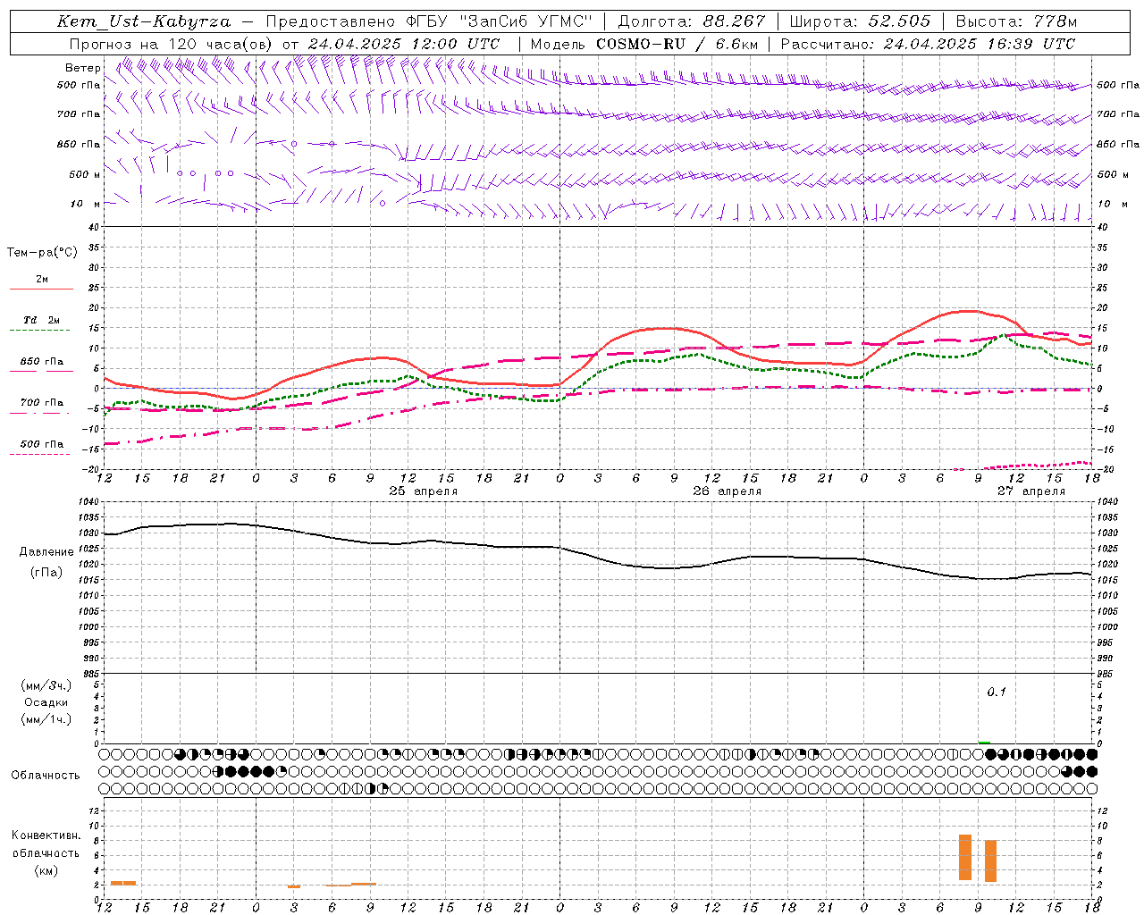This screenshot has width=1144, height=915.
Task: Click the 0.1 precipitation value label
Action: 996,692
